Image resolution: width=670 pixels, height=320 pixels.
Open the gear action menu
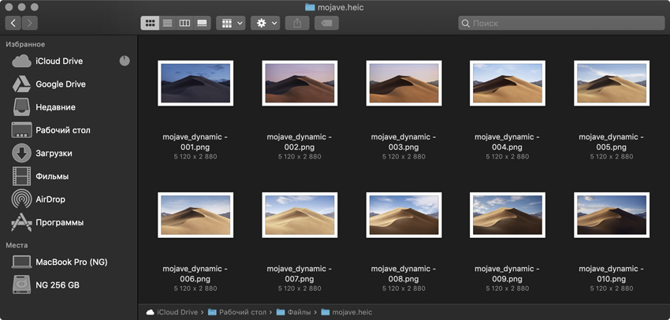(x=266, y=24)
